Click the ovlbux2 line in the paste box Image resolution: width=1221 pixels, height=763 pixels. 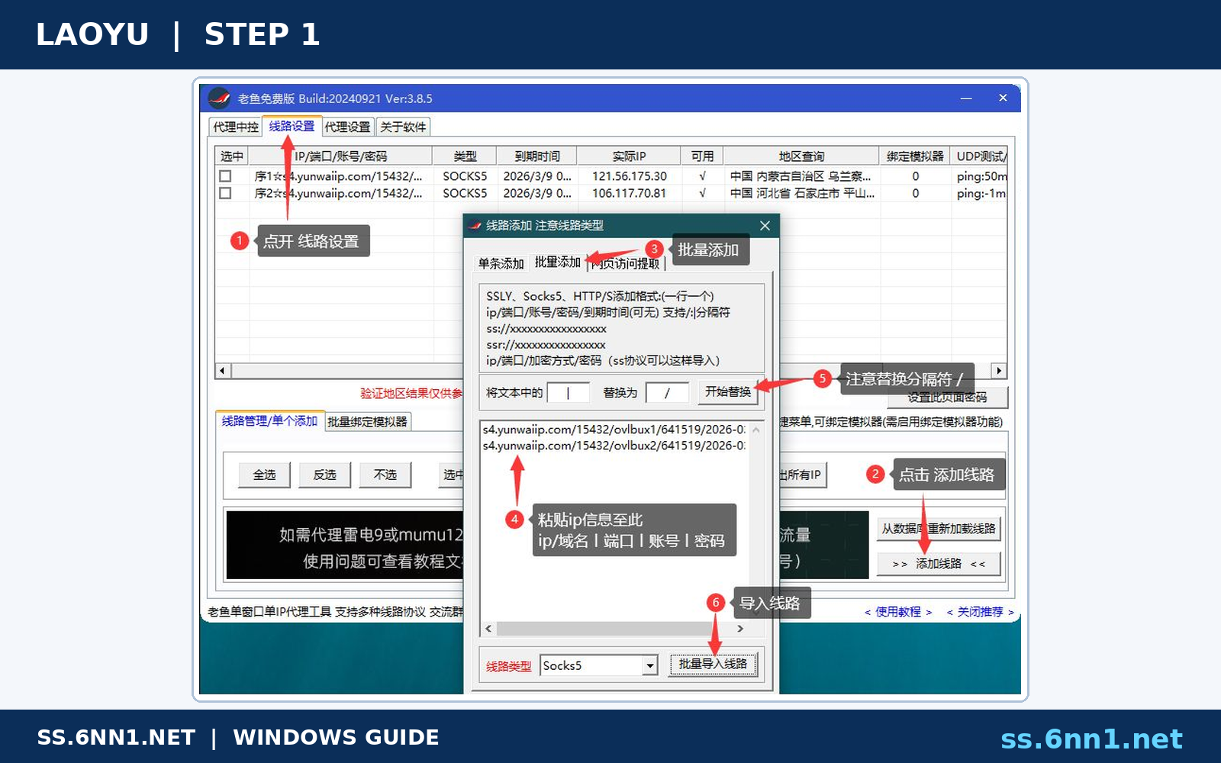click(x=614, y=446)
